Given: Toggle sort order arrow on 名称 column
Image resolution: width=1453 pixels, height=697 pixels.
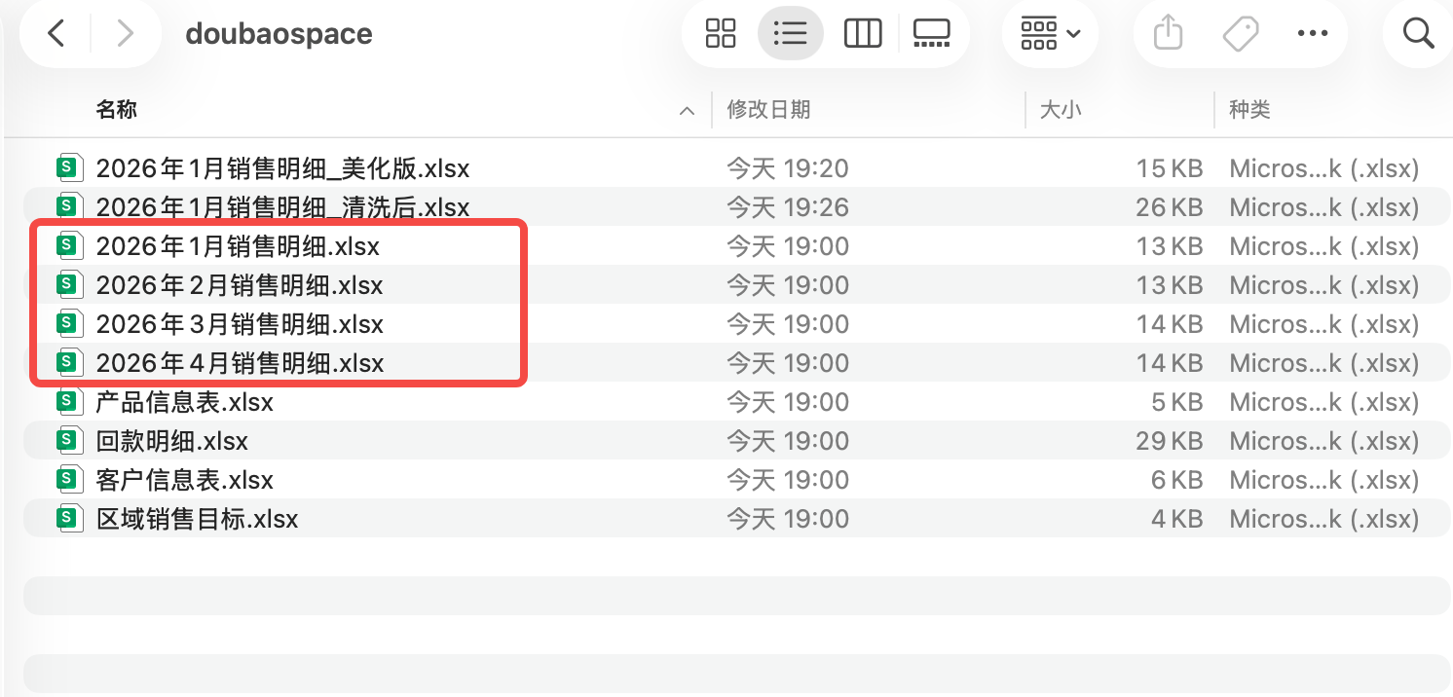Looking at the screenshot, I should point(688,111).
